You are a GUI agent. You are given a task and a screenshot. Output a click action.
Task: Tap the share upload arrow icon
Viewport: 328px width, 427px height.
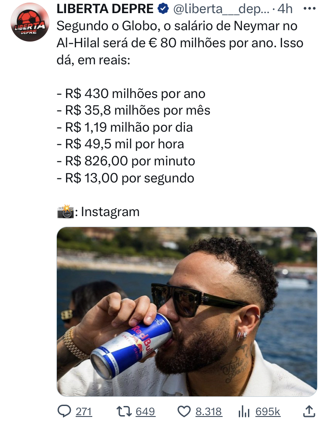[309, 411]
